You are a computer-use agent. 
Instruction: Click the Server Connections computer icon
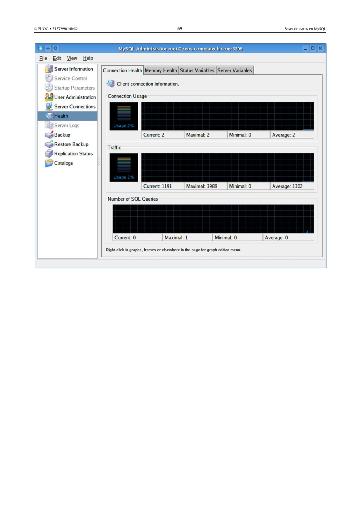tap(49, 106)
